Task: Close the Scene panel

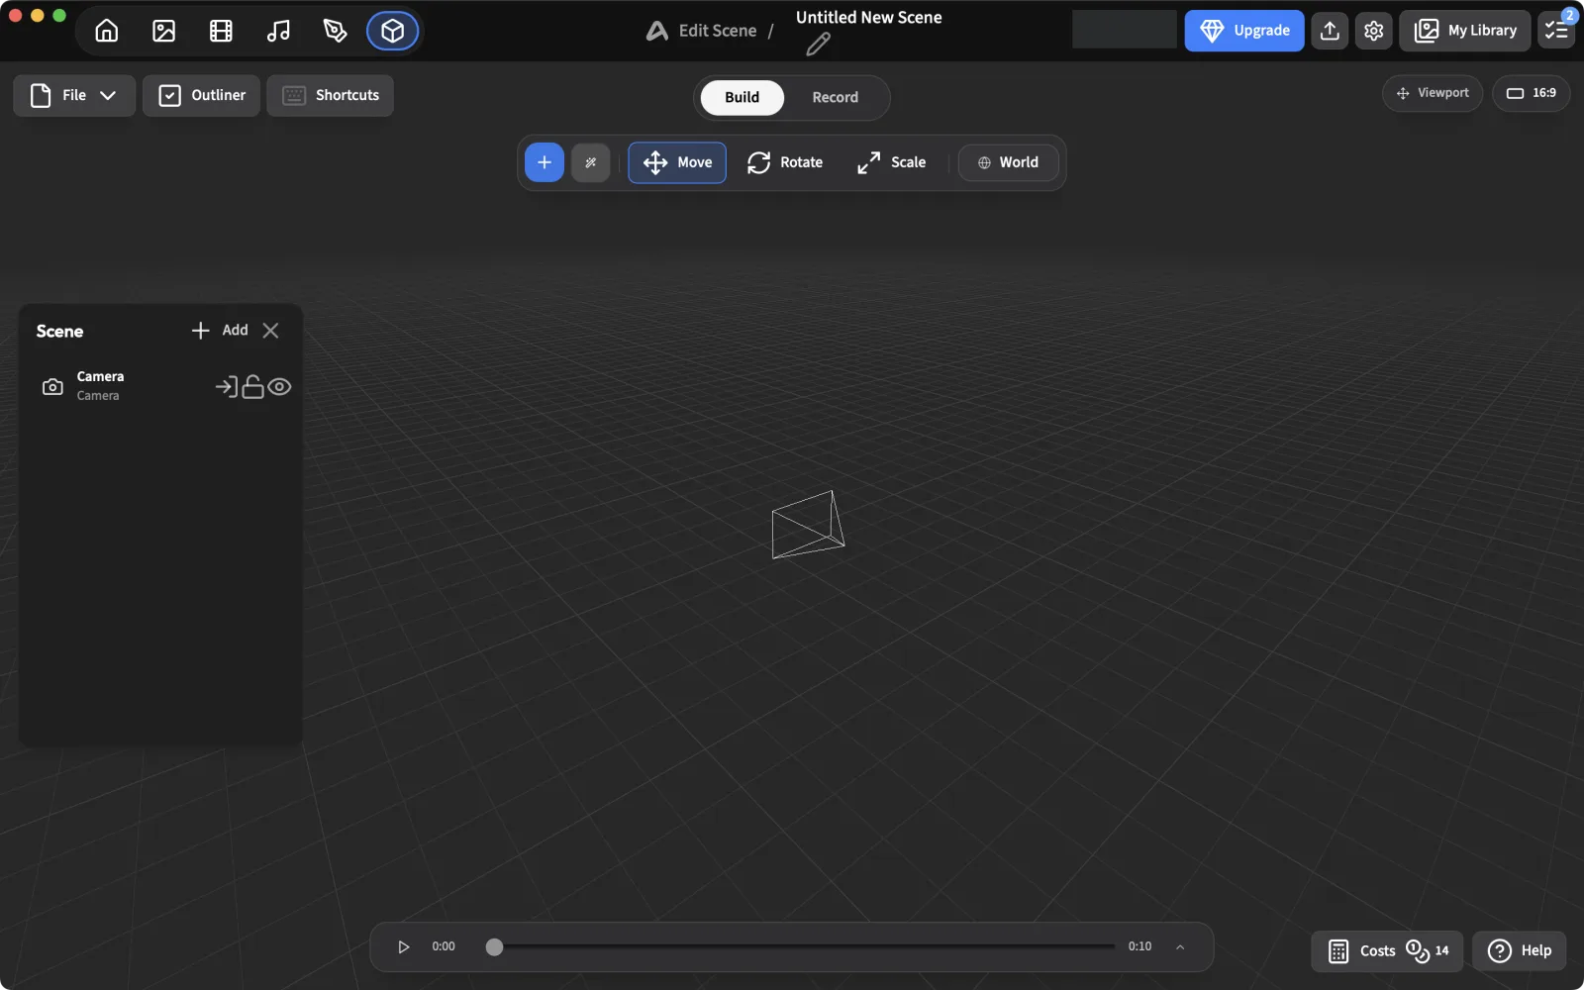Action: (x=270, y=331)
